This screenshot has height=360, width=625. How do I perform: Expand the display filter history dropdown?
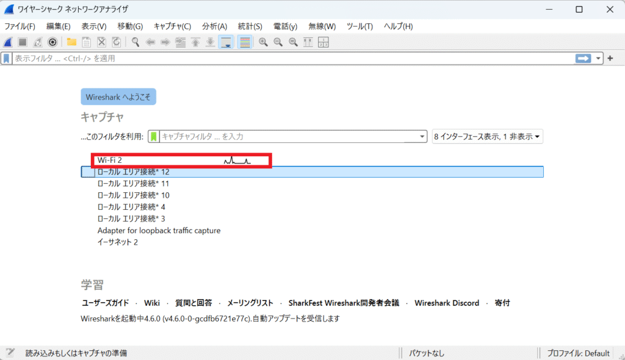coord(599,59)
